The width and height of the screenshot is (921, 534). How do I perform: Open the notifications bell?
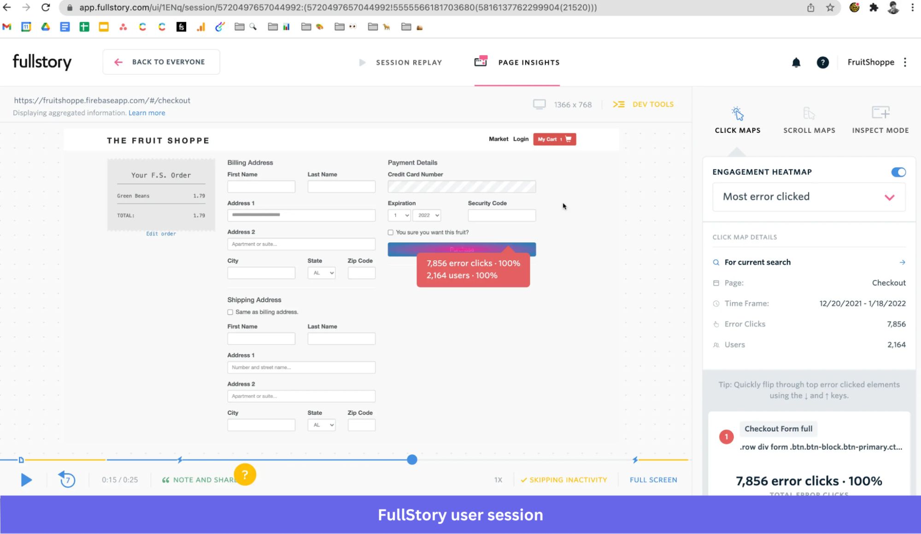tap(797, 62)
